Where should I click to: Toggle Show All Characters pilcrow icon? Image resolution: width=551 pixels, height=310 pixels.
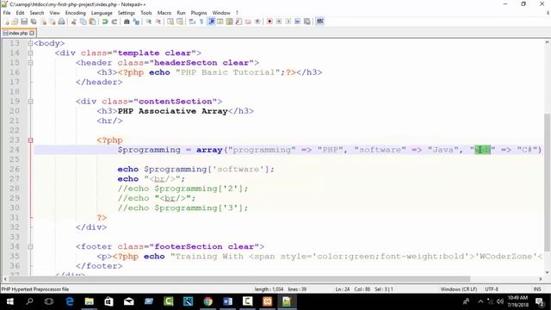point(201,22)
